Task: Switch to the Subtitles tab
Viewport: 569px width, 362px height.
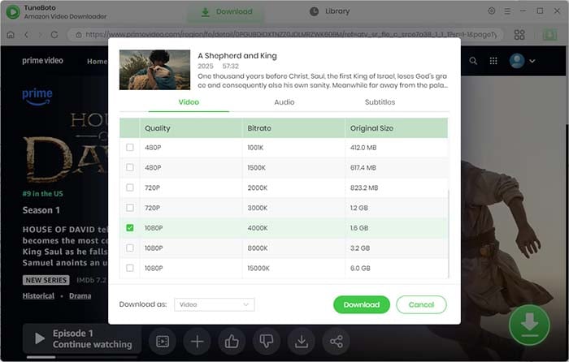Action: [380, 102]
